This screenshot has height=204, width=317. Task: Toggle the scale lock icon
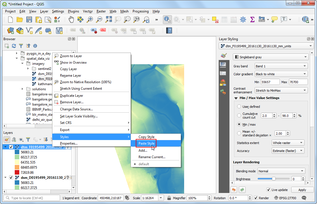click(169, 198)
